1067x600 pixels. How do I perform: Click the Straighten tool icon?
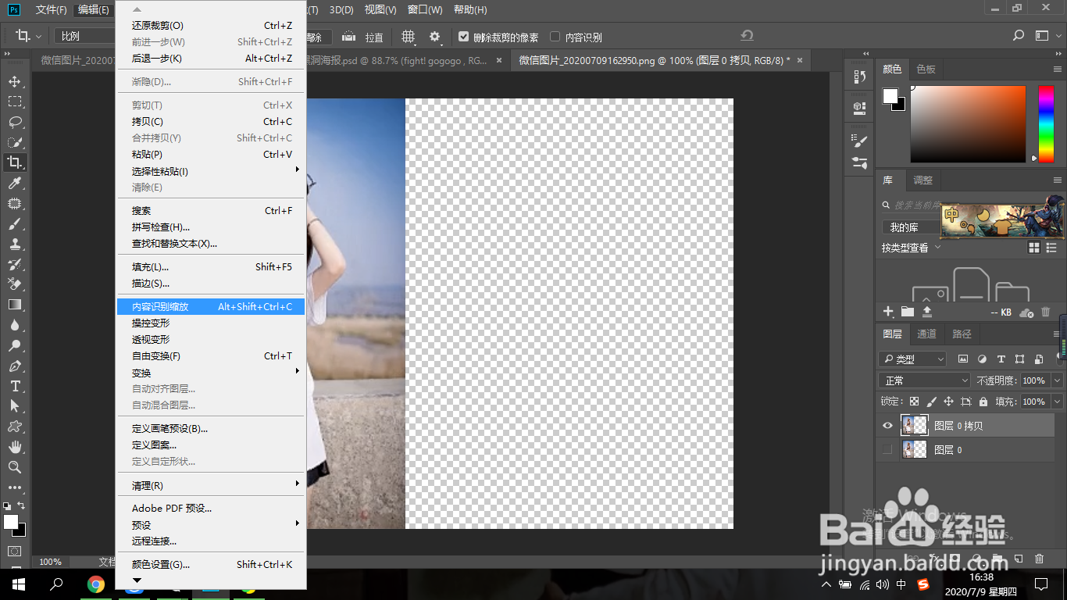[349, 37]
